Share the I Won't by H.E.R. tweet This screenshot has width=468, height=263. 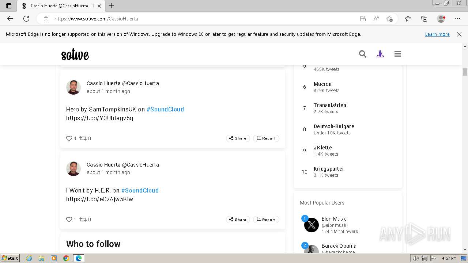[x=238, y=220]
